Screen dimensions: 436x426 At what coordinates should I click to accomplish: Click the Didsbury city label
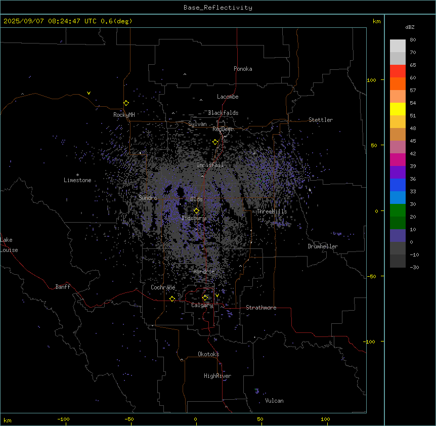(x=194, y=218)
